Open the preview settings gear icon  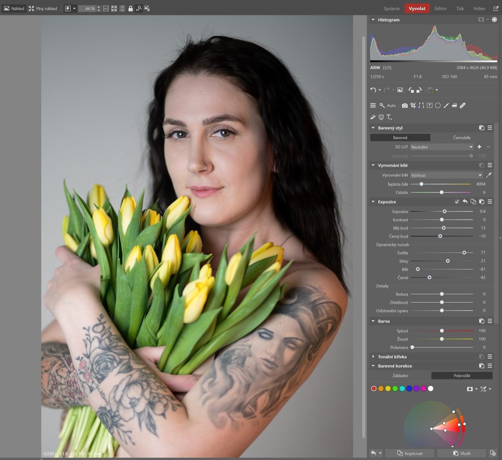[x=147, y=8]
